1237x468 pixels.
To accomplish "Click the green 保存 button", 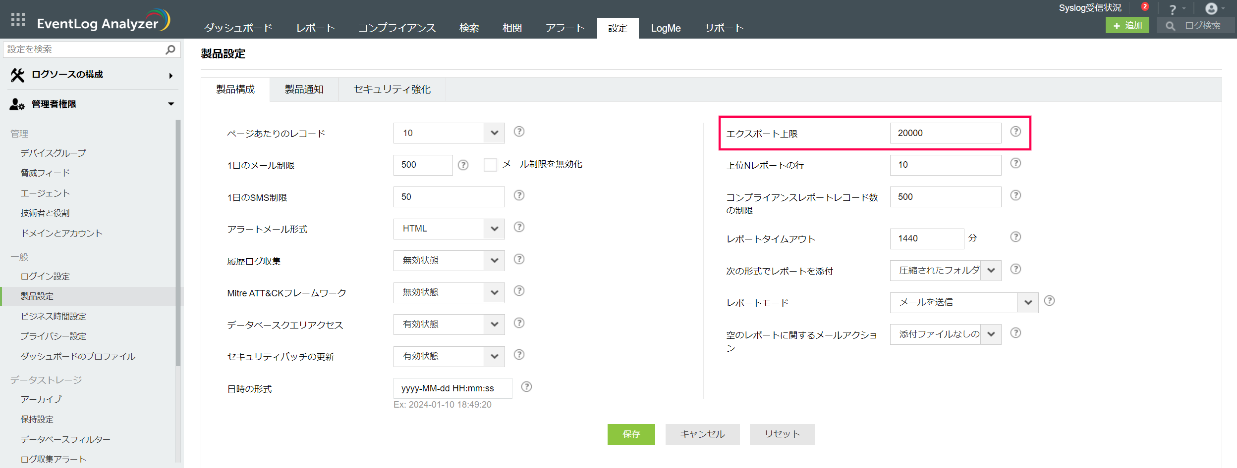I will click(631, 434).
